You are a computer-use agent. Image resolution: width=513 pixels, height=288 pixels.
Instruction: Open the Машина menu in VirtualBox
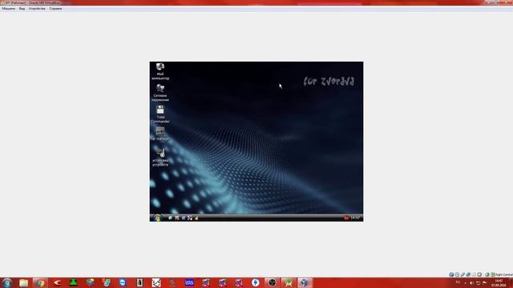point(9,9)
